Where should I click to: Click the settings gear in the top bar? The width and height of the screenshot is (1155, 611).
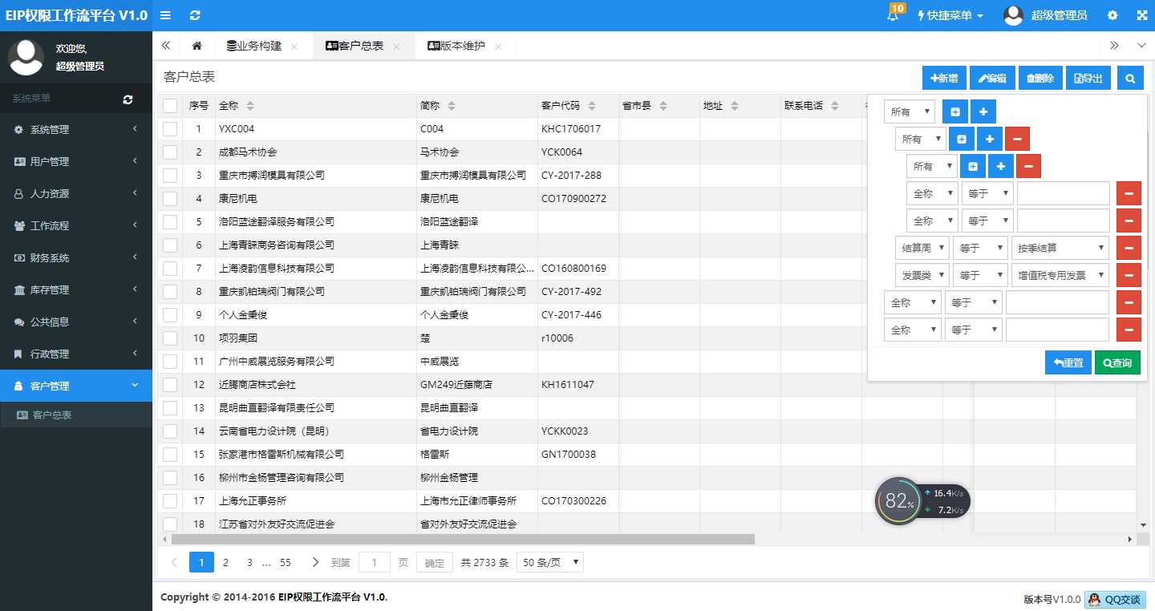(1112, 14)
